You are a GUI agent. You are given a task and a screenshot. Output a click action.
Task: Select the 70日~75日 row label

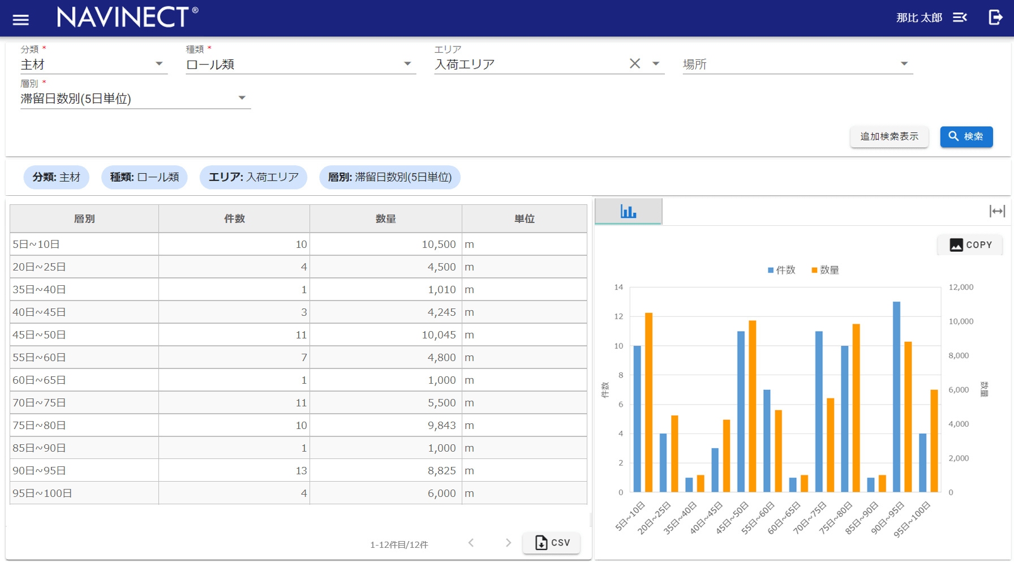[39, 403]
